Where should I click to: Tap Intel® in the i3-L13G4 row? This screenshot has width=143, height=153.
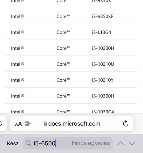17,32
